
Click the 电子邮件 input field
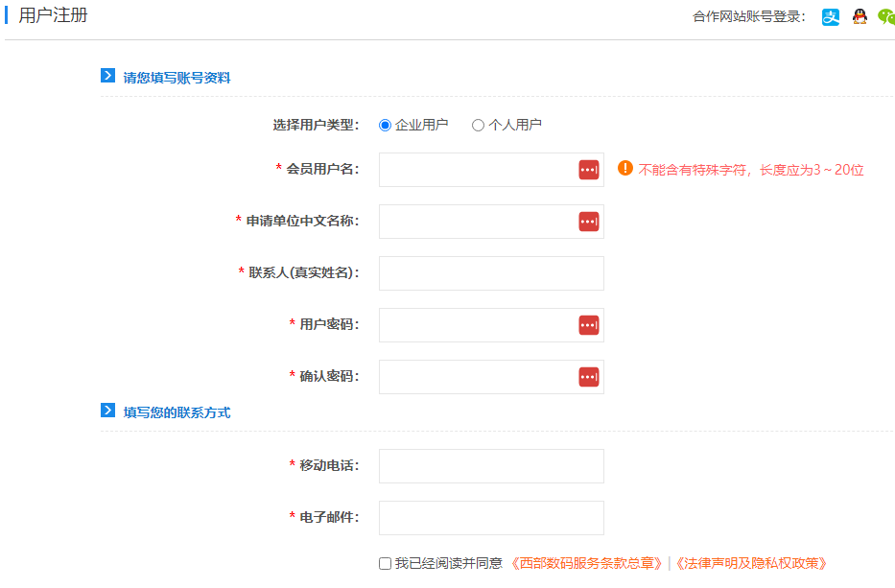click(x=491, y=518)
